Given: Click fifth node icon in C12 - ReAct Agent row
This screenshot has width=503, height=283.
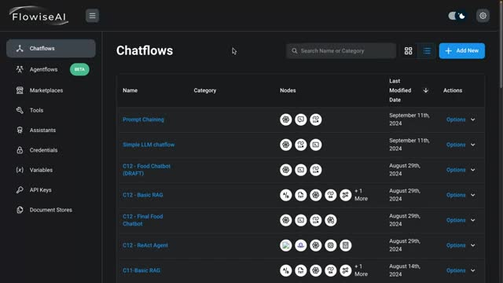Looking at the screenshot, I should click(346, 245).
